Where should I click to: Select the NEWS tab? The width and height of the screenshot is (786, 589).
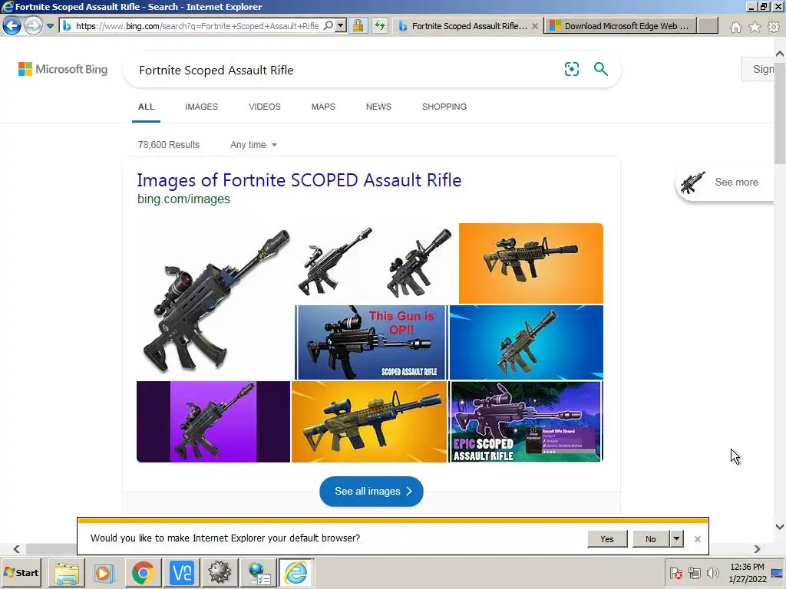pos(378,107)
